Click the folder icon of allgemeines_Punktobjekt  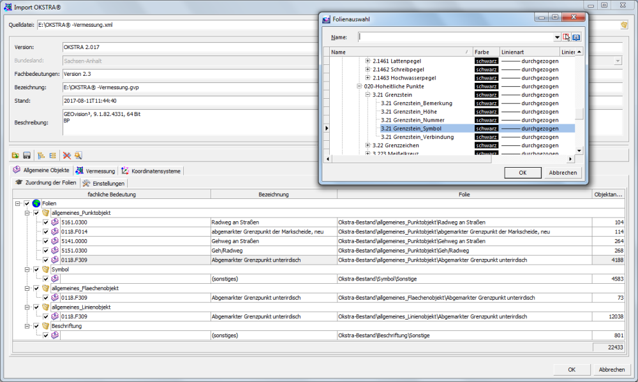click(x=45, y=213)
